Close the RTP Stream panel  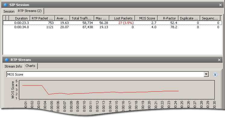(x=219, y=60)
